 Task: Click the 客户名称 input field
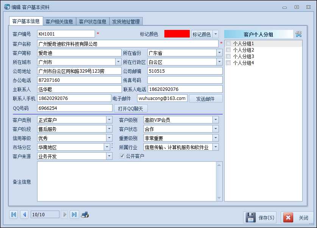click(x=128, y=44)
